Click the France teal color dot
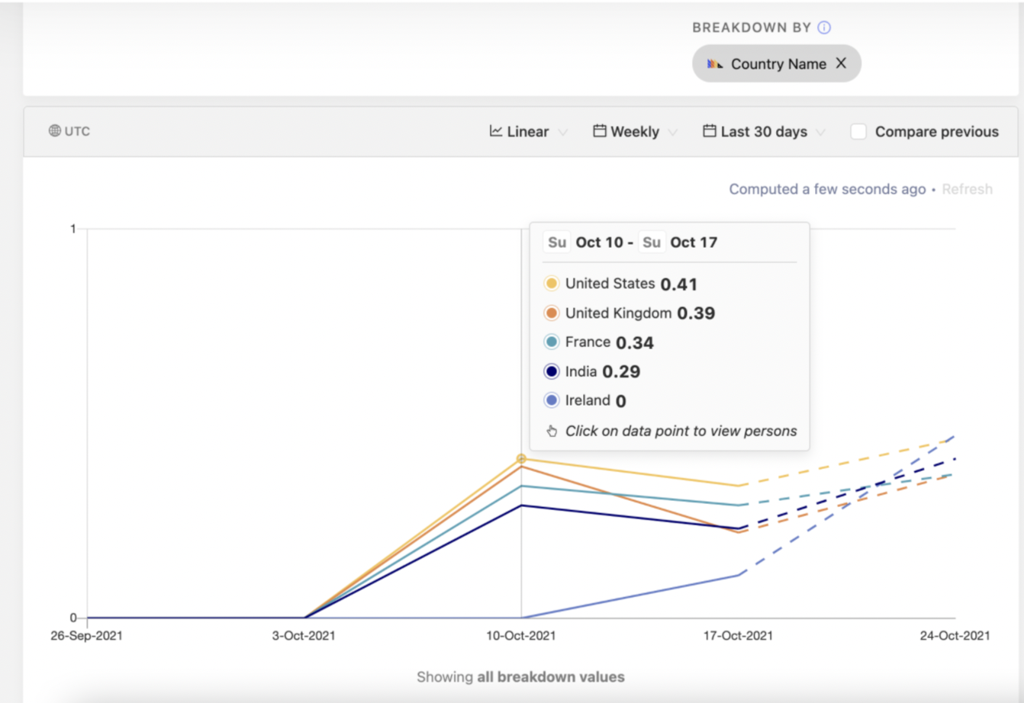1024x703 pixels. click(x=552, y=342)
